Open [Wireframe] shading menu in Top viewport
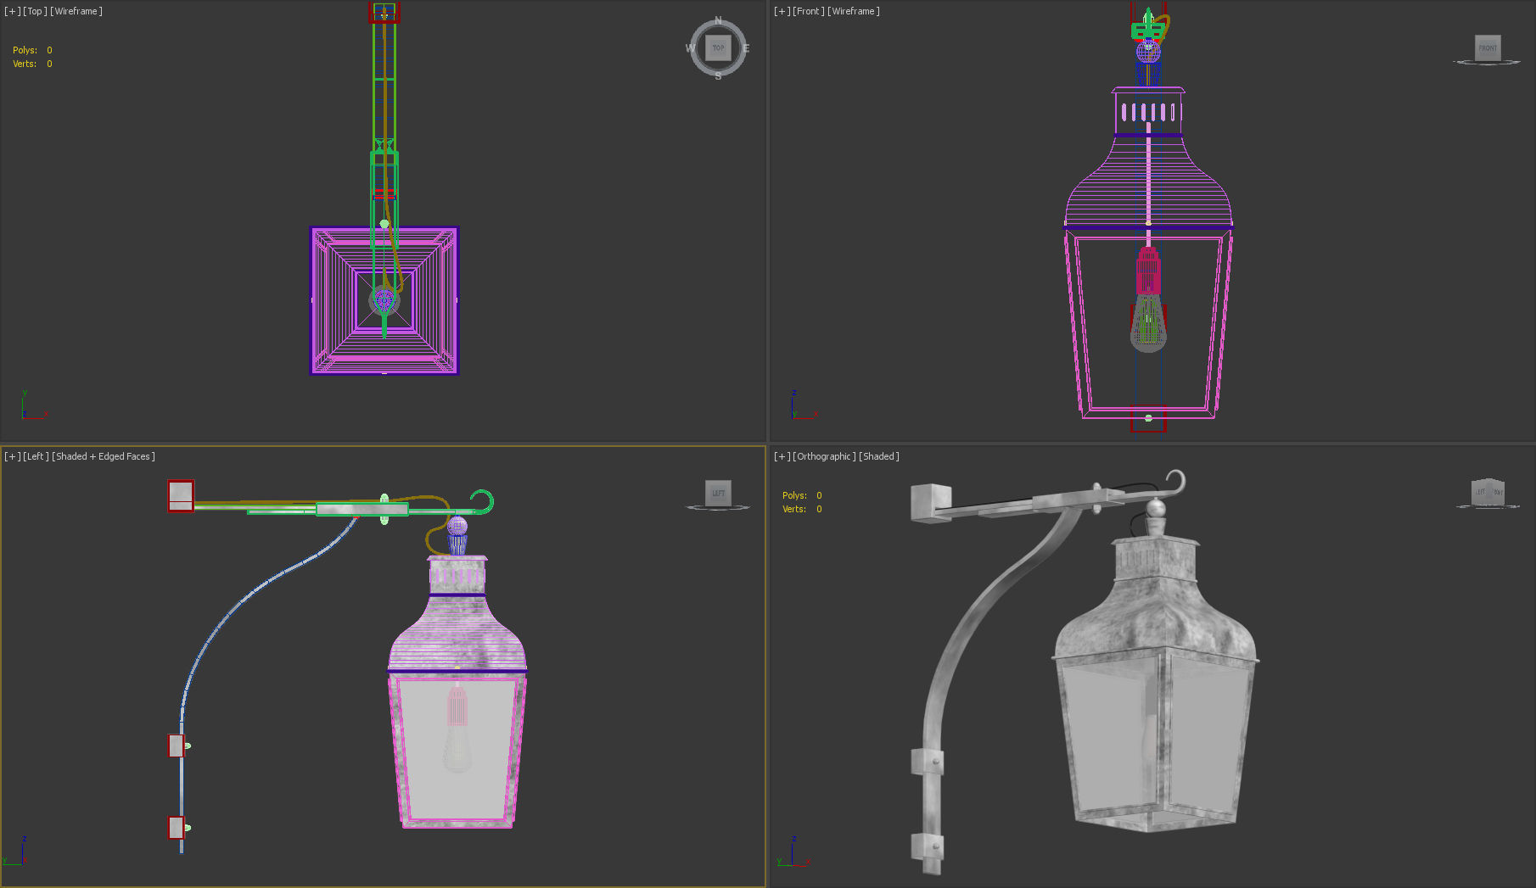The width and height of the screenshot is (1536, 888). (x=76, y=11)
